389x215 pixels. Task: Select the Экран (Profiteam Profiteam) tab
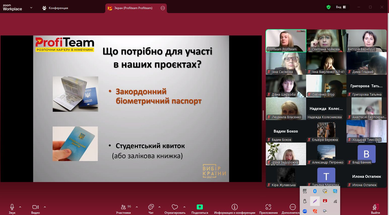133,8
